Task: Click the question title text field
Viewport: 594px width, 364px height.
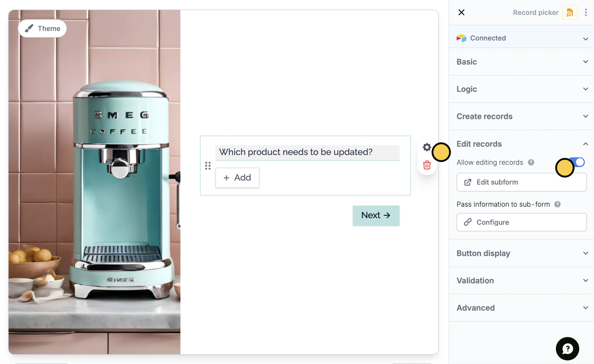Action: click(x=307, y=152)
